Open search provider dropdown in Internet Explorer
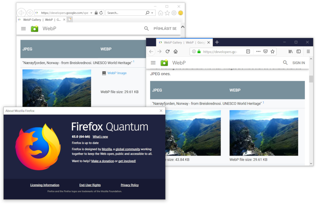This screenshot has height=204, width=316. 152,13
